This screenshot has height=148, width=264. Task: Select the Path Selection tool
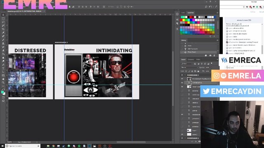point(3,72)
